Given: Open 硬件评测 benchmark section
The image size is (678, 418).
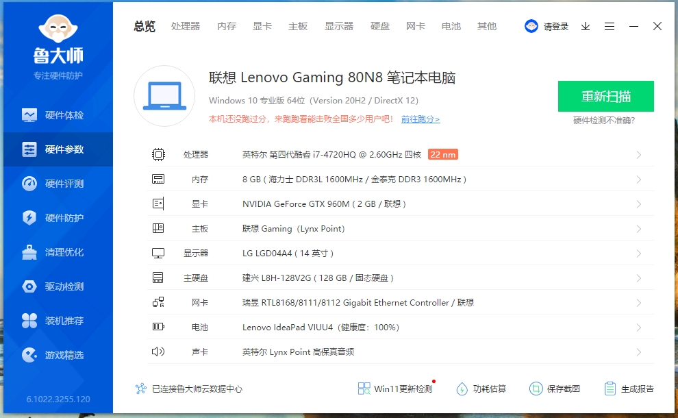Looking at the screenshot, I should [x=58, y=184].
